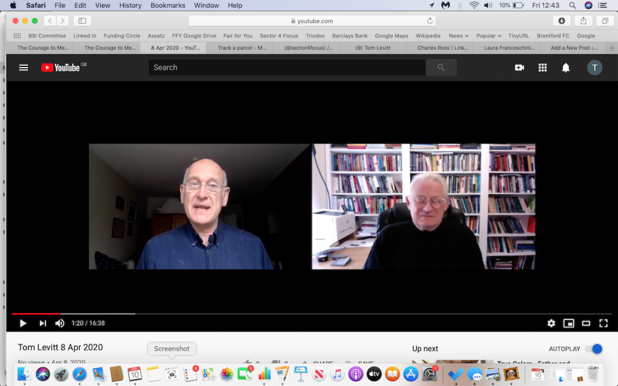Open the YouTube apps grid
Image resolution: width=618 pixels, height=386 pixels.
point(543,68)
